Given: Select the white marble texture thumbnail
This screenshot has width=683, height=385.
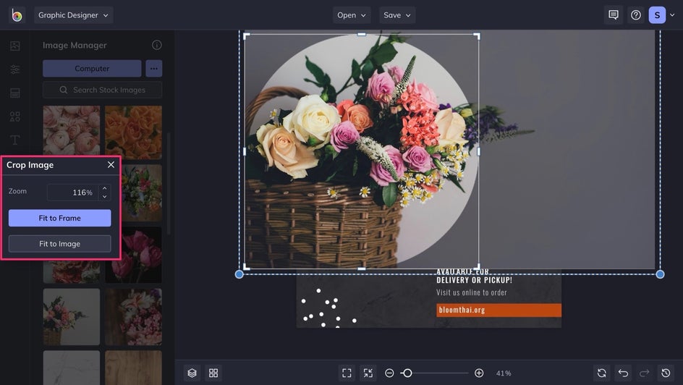Looking at the screenshot, I should (72, 368).
